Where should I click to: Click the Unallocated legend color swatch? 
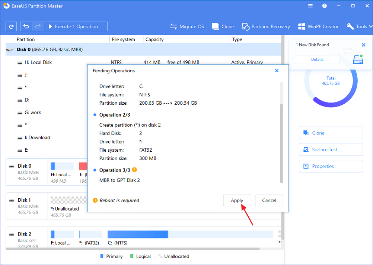160,256
